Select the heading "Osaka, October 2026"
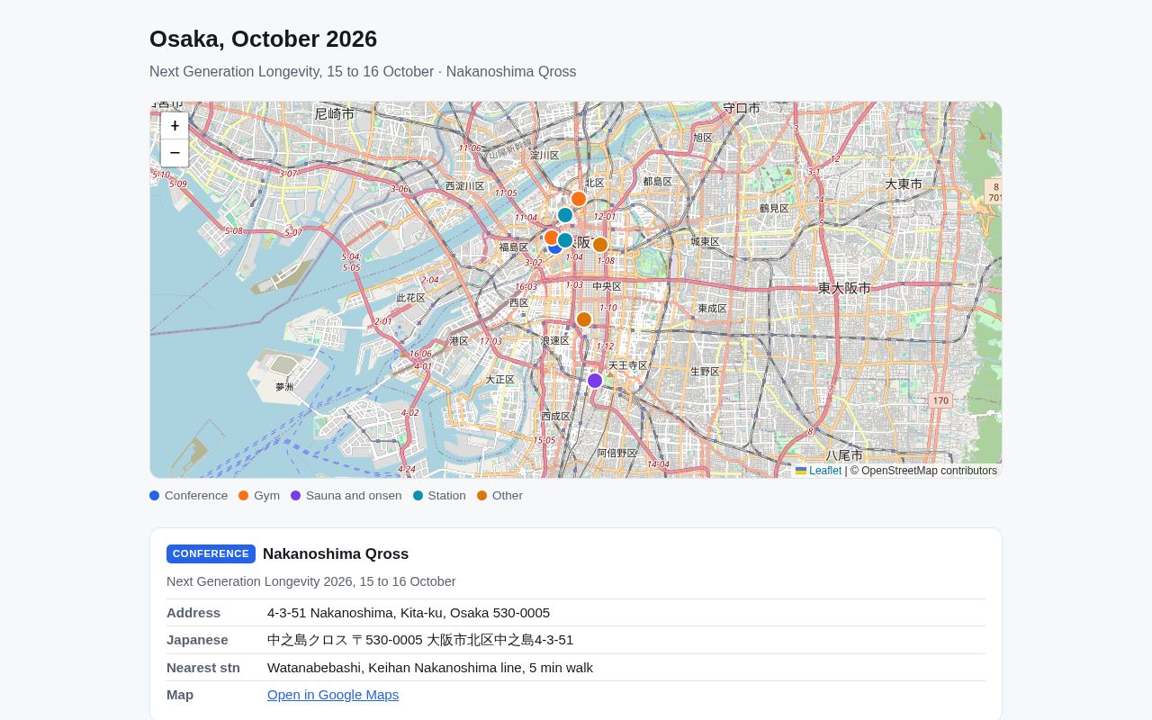Screen dimensions: 1152x720 263,39
